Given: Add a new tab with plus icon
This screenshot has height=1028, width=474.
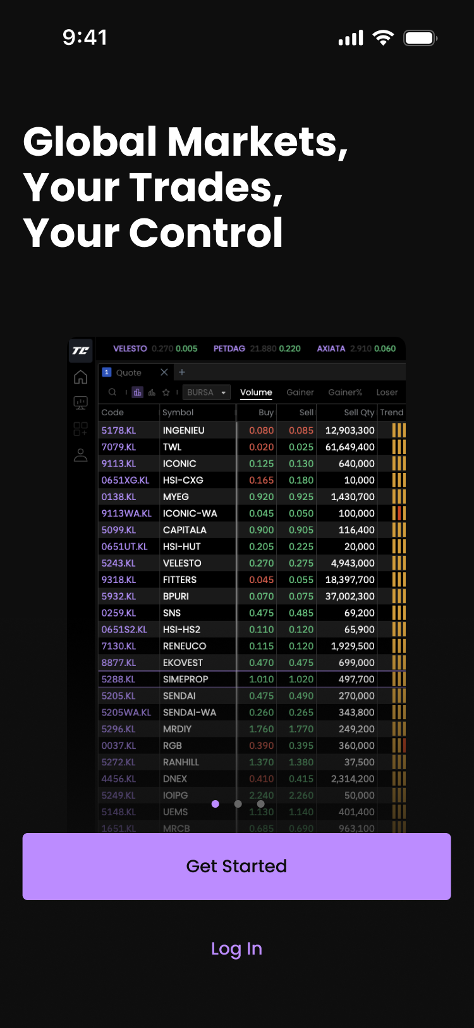Looking at the screenshot, I should pos(182,372).
